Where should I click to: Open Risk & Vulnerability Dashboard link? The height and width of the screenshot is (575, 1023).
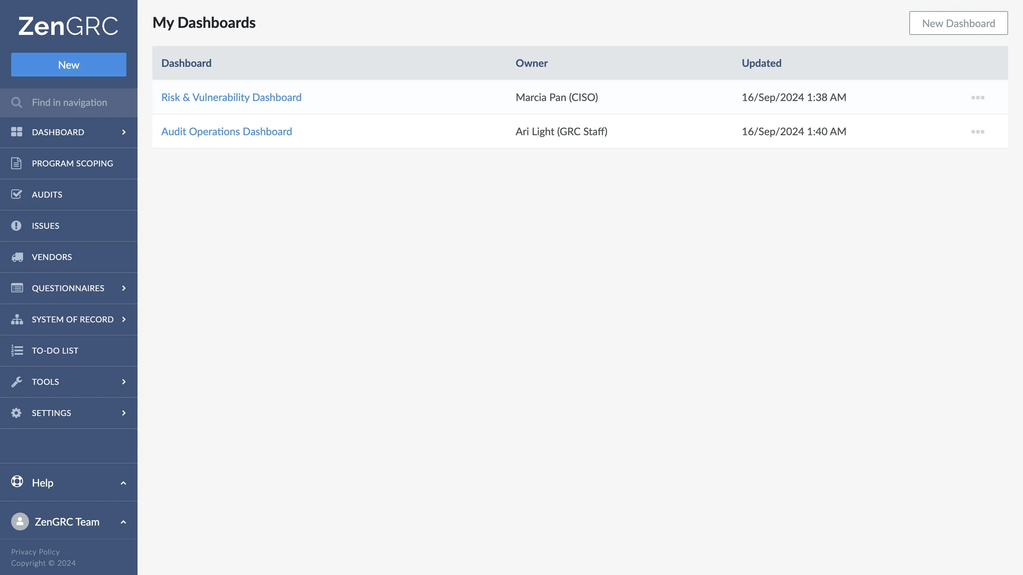[x=232, y=98]
